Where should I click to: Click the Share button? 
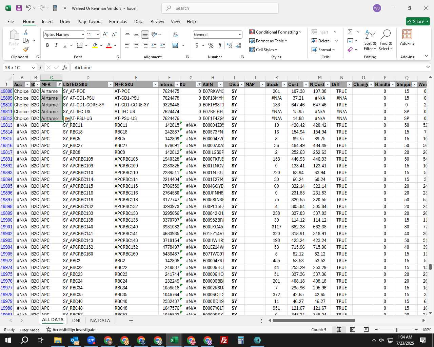(418, 21)
